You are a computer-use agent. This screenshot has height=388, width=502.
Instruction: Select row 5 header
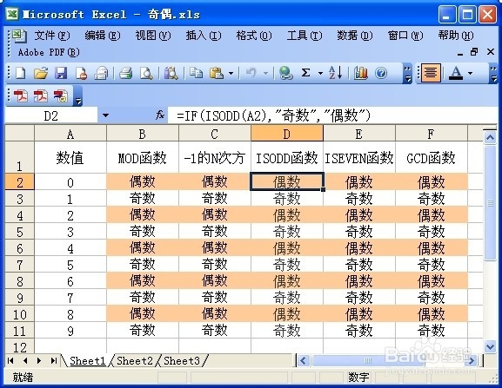[x=19, y=232]
